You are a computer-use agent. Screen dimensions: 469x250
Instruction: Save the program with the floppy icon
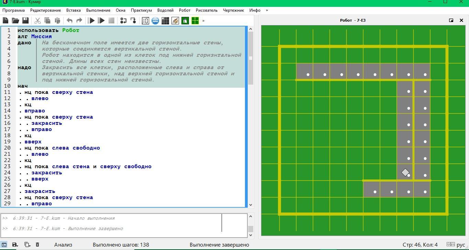click(x=25, y=21)
